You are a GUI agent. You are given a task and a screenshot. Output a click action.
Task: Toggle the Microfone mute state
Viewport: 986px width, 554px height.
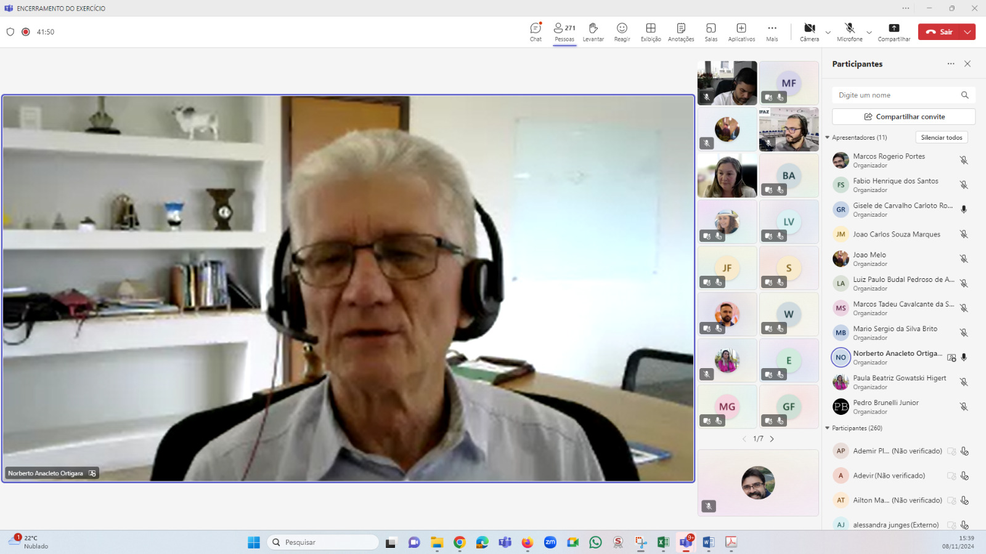[849, 32]
